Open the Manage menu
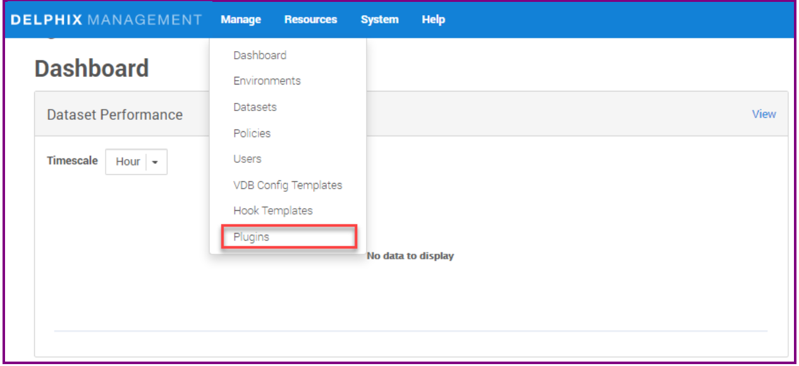The image size is (799, 366). click(241, 20)
